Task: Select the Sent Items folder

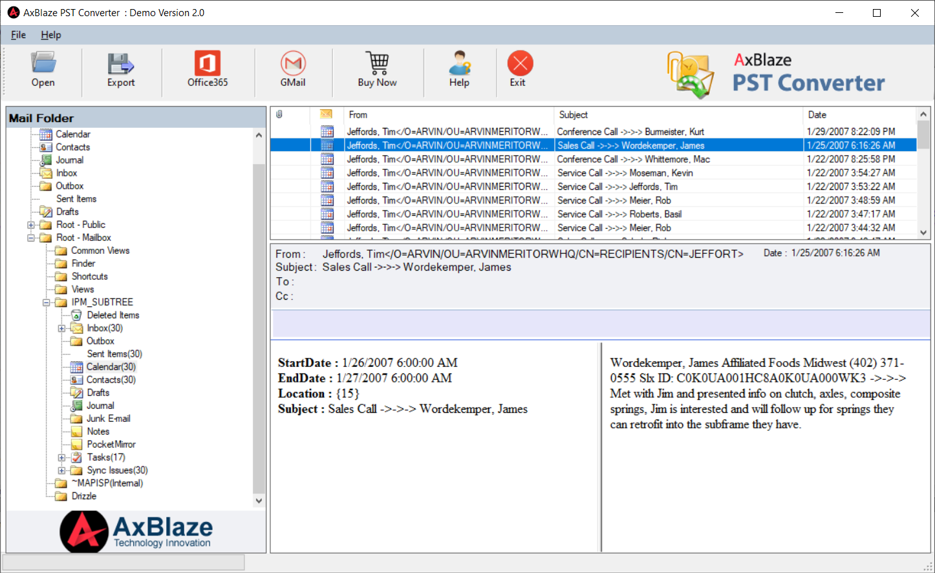Action: click(76, 199)
